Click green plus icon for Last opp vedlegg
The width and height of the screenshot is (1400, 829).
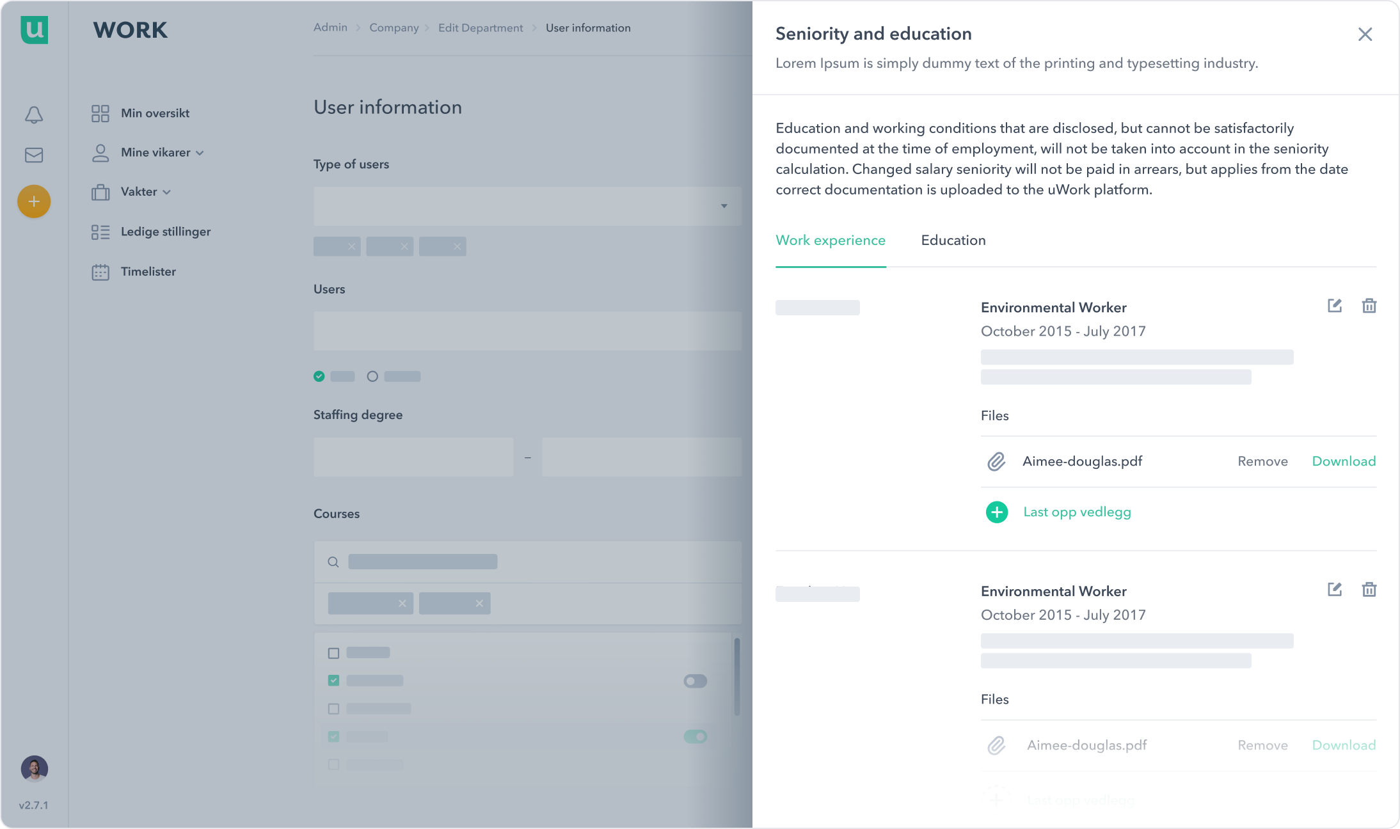pyautogui.click(x=996, y=512)
